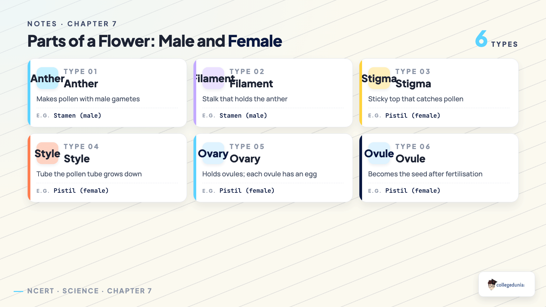
Task: Click 'Stamen (male)' example in Anther card
Action: [x=77, y=116]
